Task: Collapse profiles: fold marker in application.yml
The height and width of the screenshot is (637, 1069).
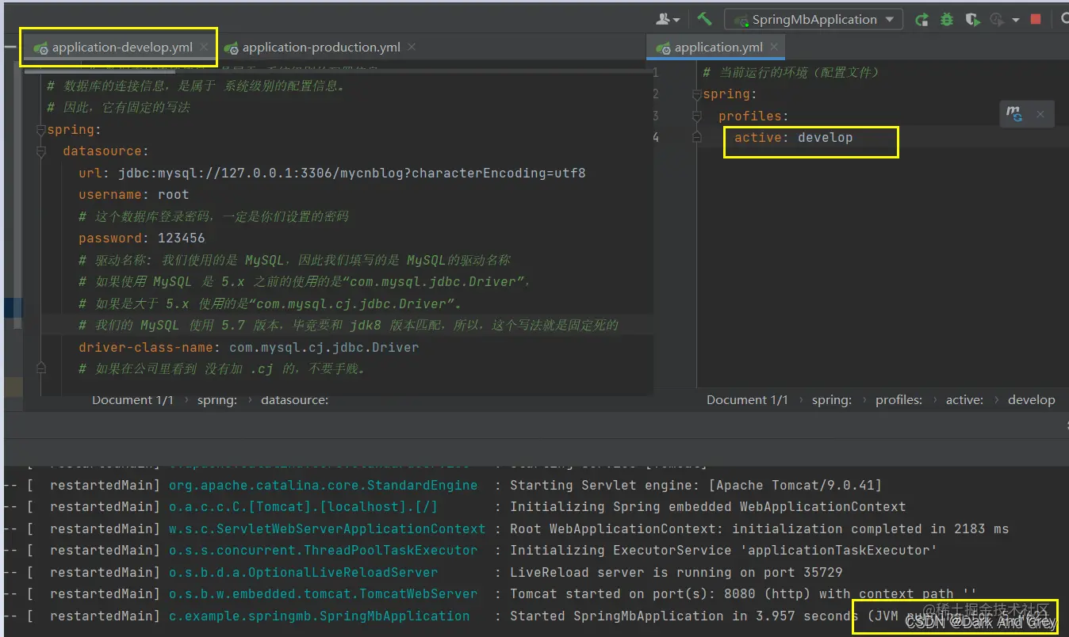Action: point(697,116)
